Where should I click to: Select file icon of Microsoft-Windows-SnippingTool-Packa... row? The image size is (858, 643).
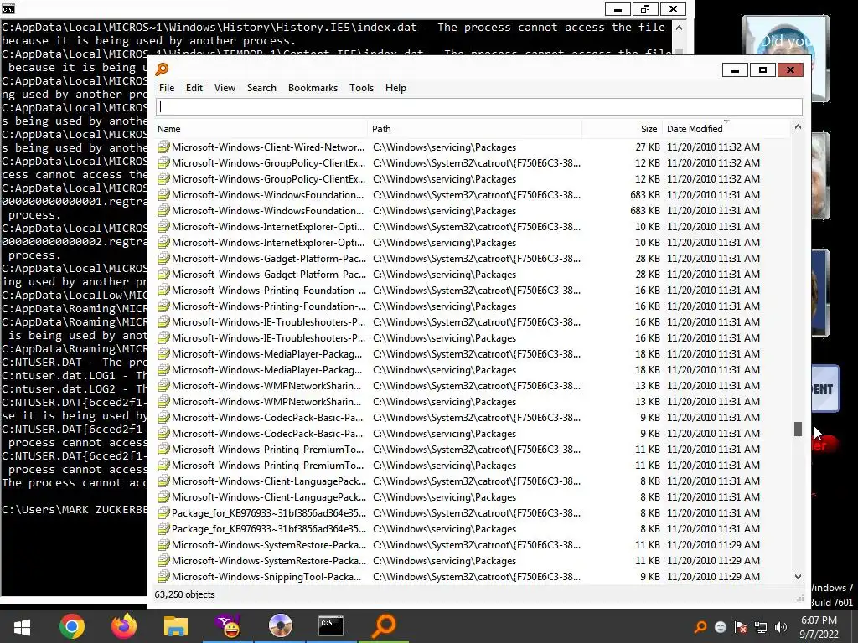[x=163, y=576]
